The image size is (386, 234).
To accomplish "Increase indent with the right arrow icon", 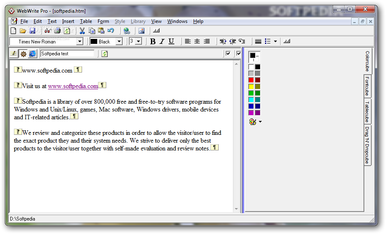I will 223,41.
